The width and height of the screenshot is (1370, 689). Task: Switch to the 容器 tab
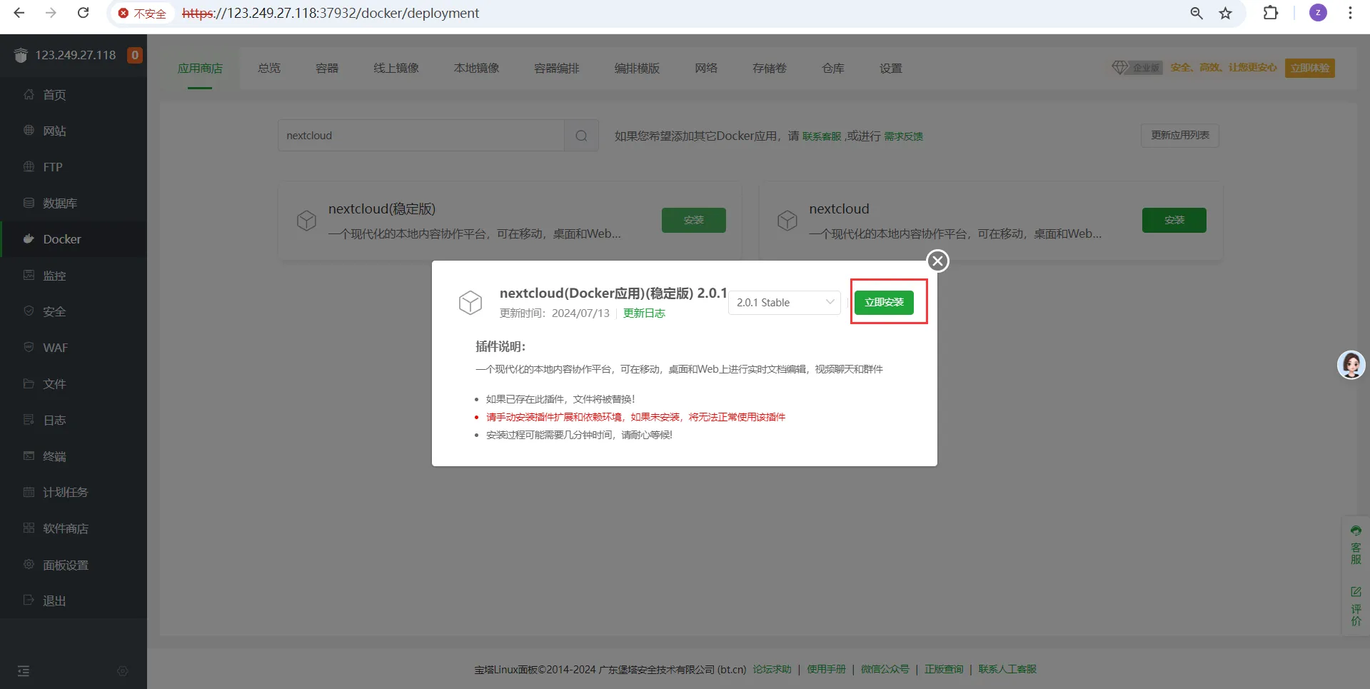point(327,69)
